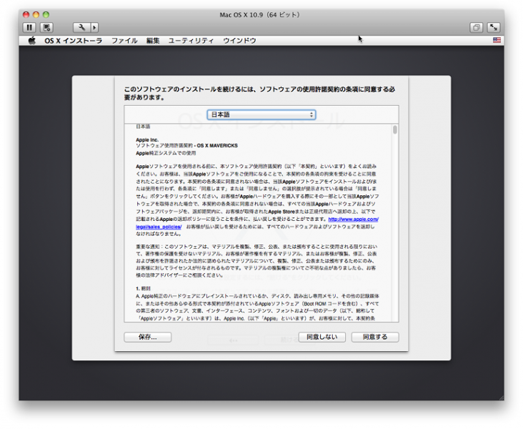The image size is (523, 429).
Task: Pause the virtual machine
Action: tap(29, 27)
